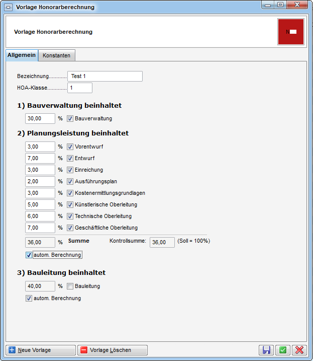313x361 pixels.
Task: Toggle the Bauverwaltung checkbox
Action: (x=70, y=118)
